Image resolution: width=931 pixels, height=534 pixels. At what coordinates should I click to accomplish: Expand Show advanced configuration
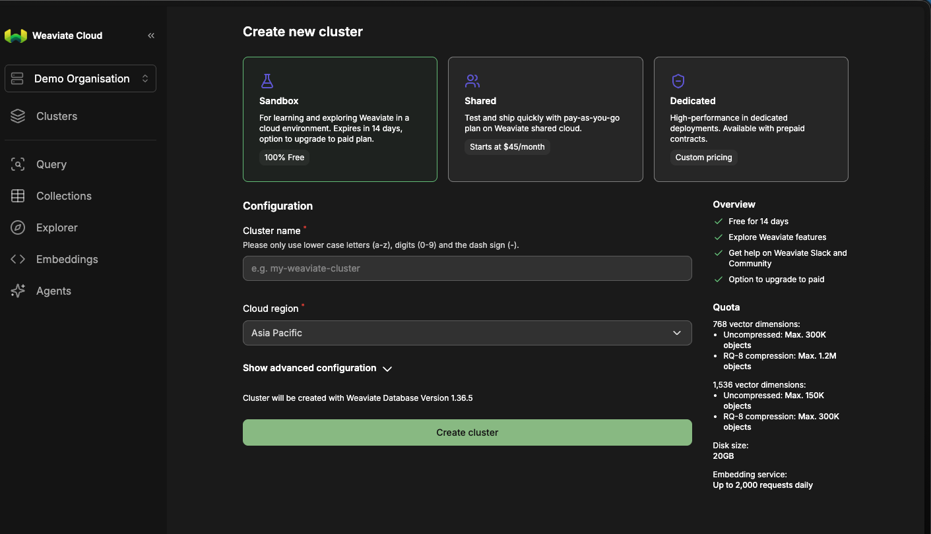point(317,369)
